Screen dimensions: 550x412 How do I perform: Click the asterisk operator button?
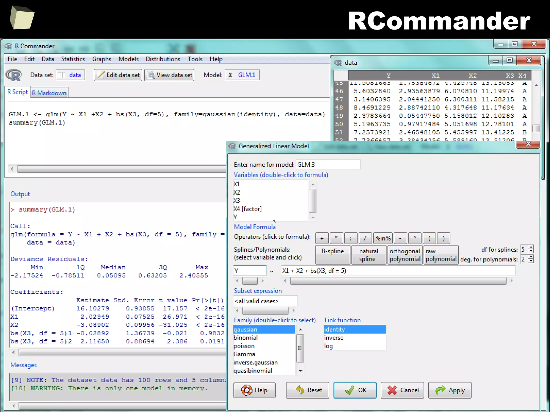pyautogui.click(x=336, y=238)
